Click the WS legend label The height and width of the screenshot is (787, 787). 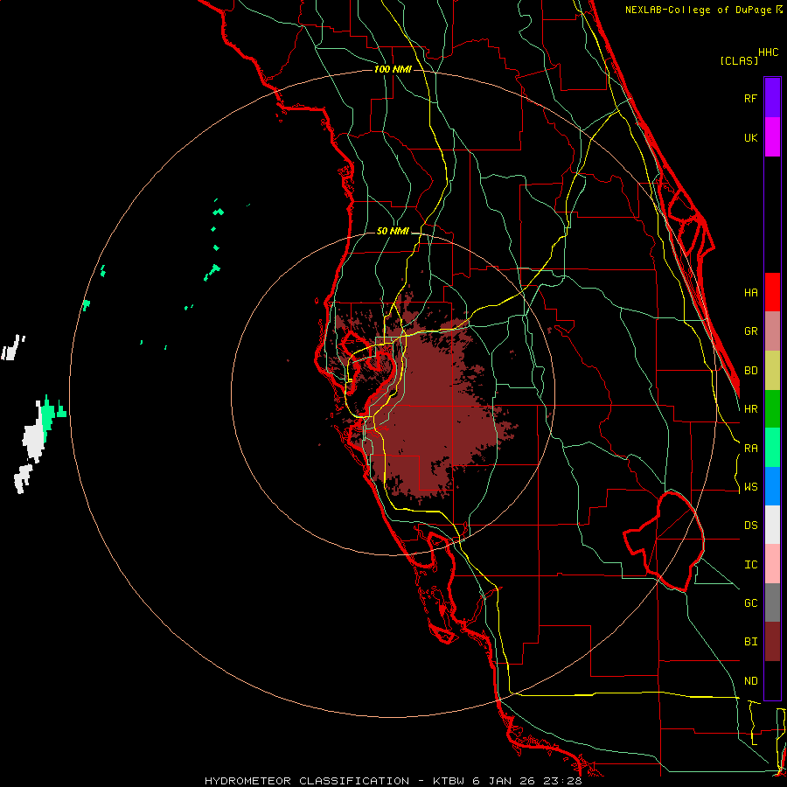click(x=750, y=486)
